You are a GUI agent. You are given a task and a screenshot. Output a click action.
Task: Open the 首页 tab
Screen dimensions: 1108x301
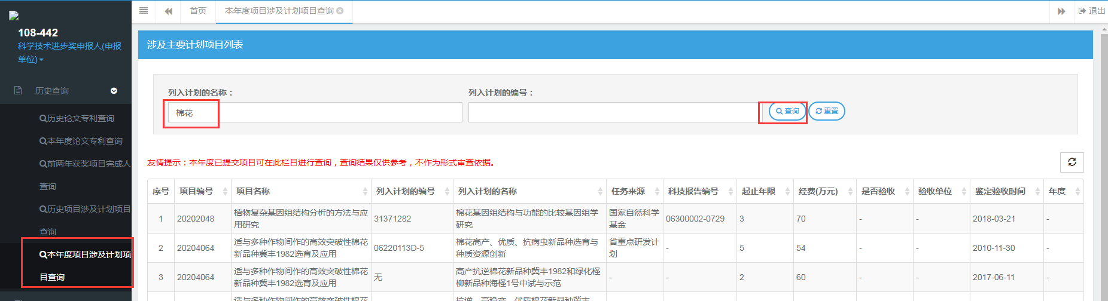pos(198,11)
